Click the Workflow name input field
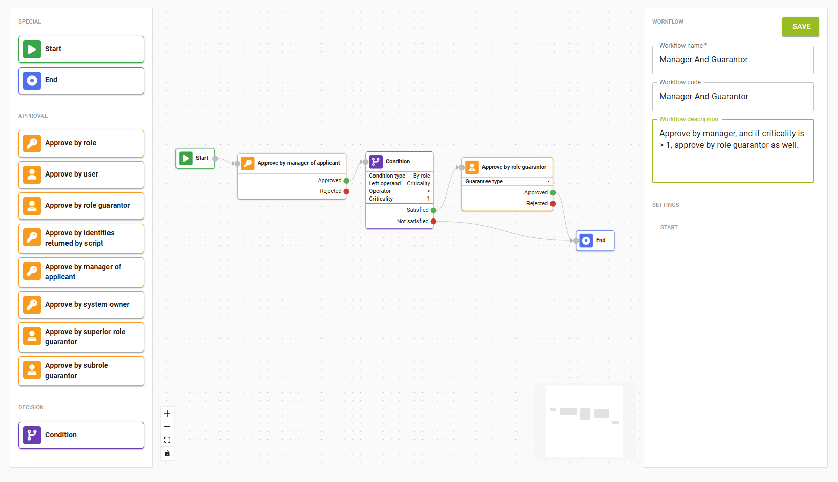This screenshot has height=482, width=838. tap(733, 60)
